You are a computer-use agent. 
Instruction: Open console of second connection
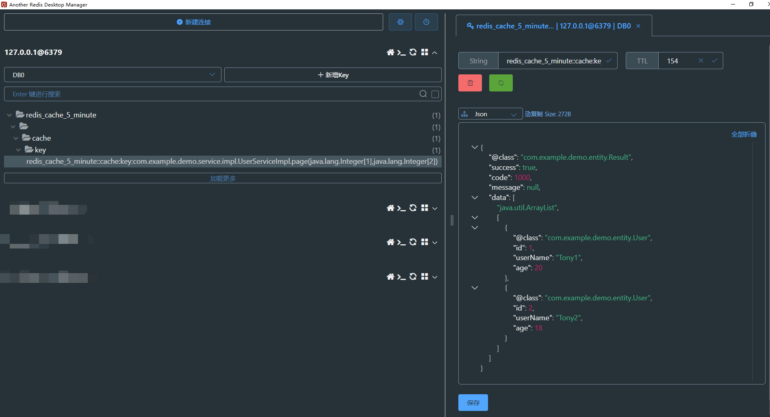(x=401, y=208)
